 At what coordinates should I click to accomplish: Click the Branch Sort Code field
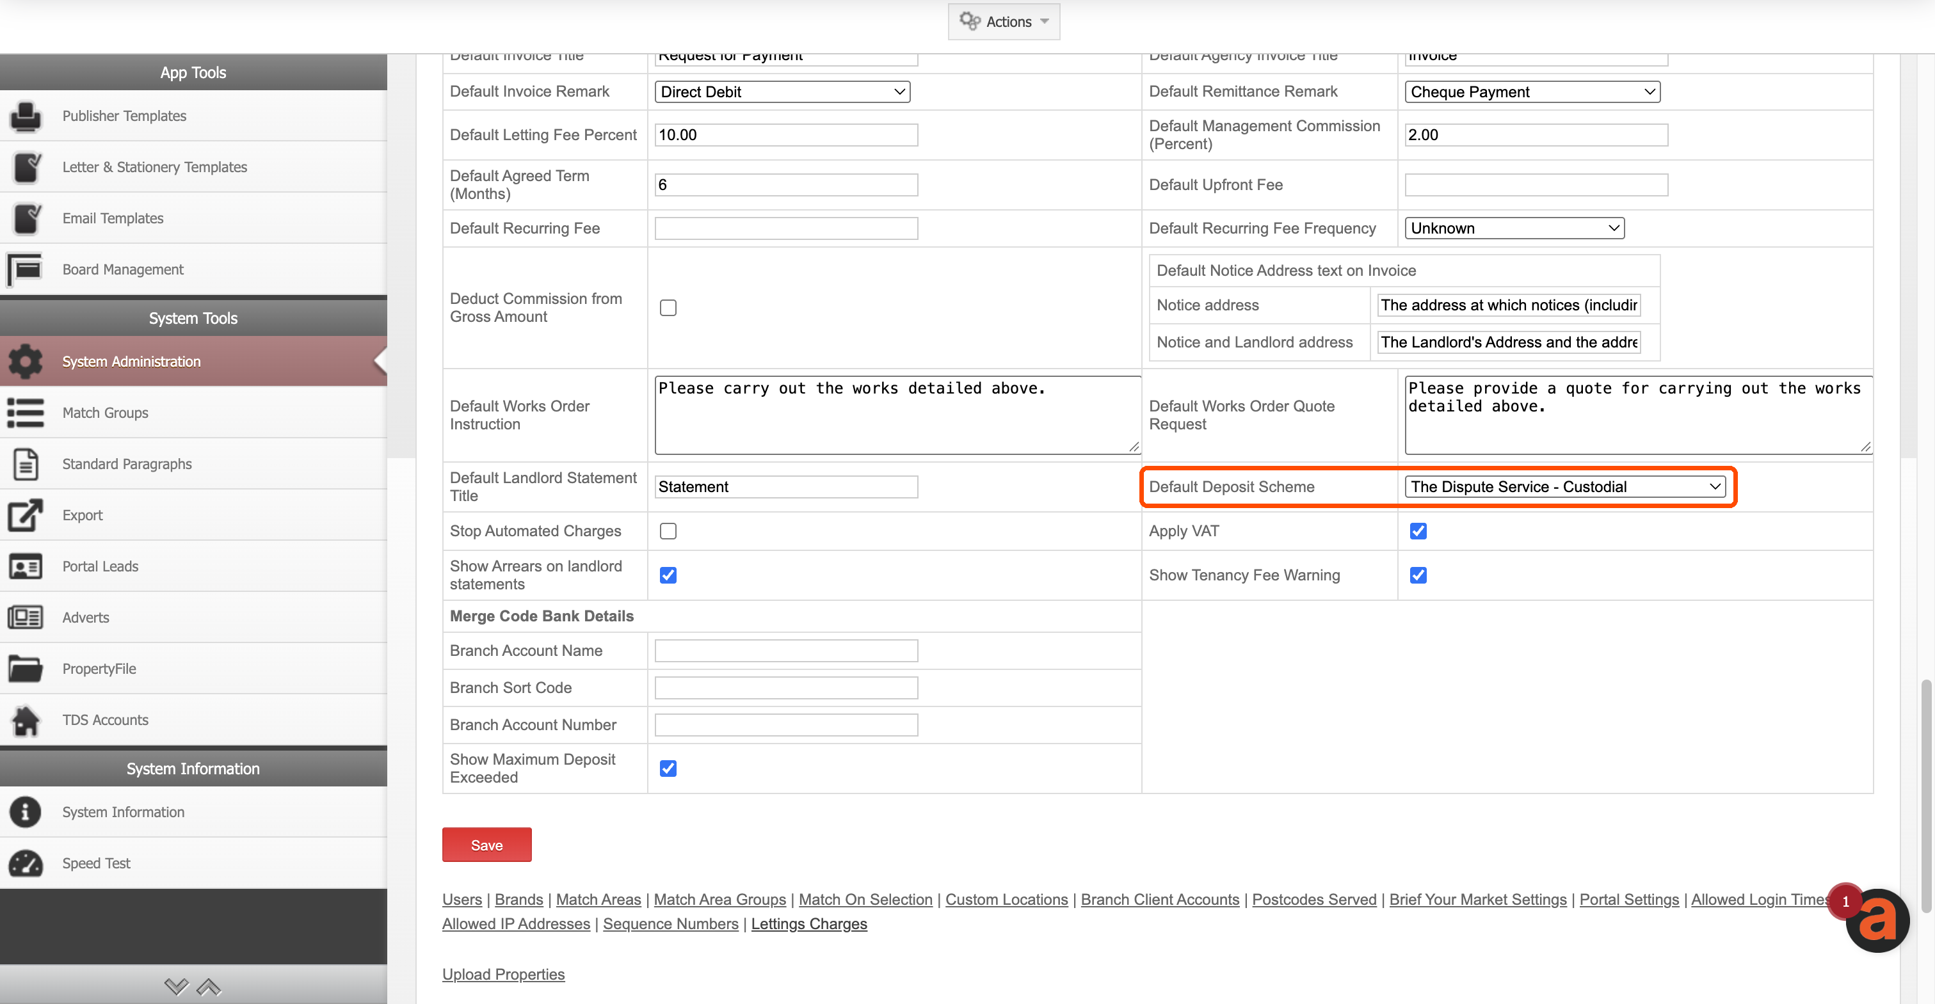pos(786,688)
